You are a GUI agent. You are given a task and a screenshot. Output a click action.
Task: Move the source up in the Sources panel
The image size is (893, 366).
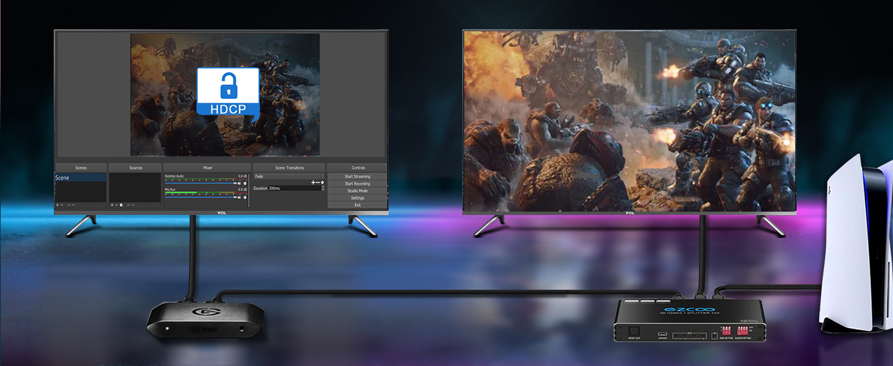click(128, 205)
